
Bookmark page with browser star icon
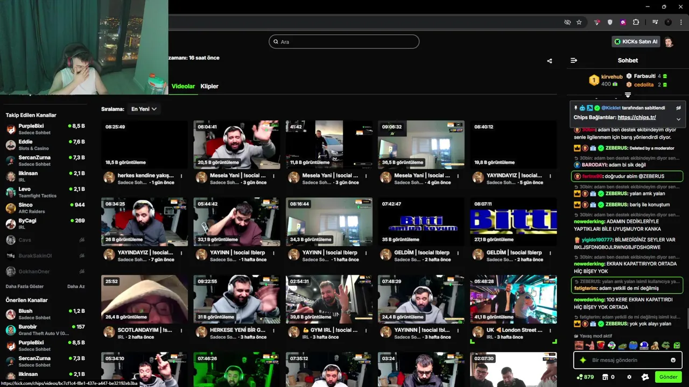(579, 22)
